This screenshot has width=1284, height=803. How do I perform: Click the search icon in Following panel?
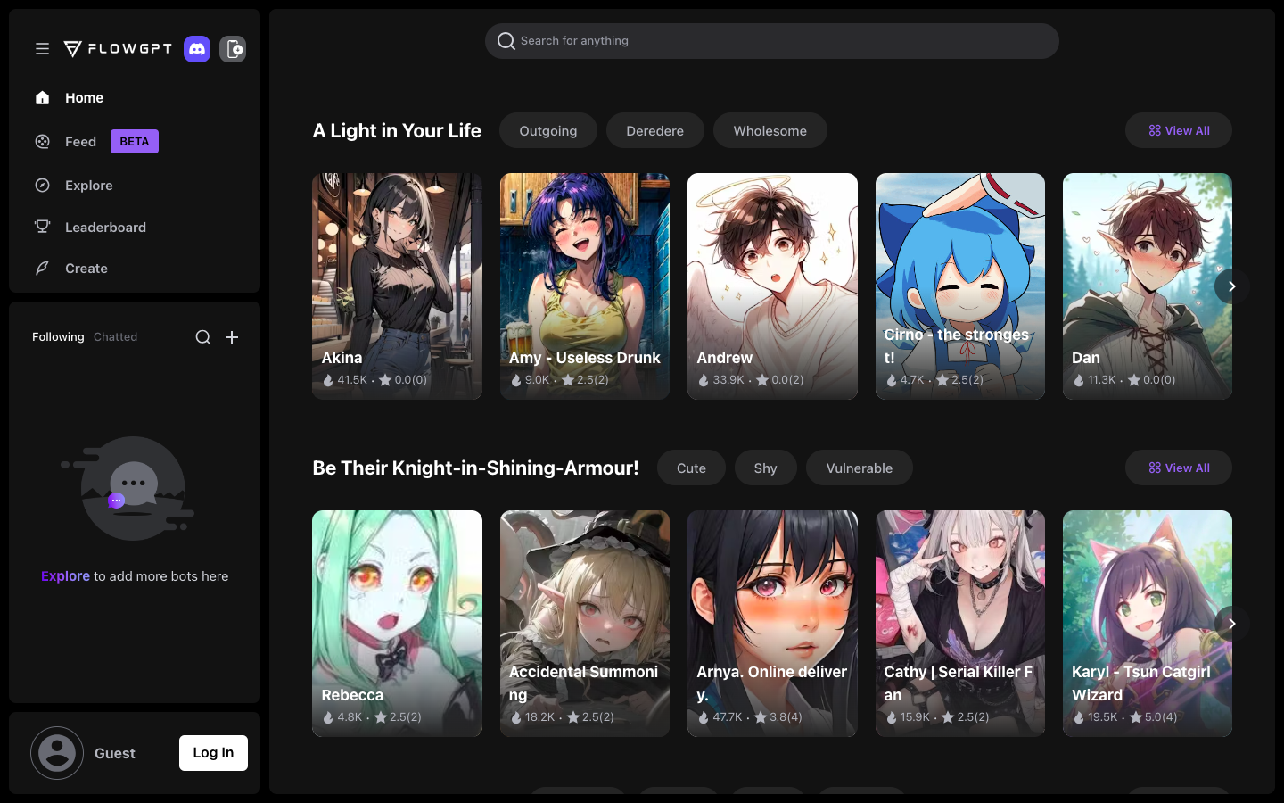[203, 337]
